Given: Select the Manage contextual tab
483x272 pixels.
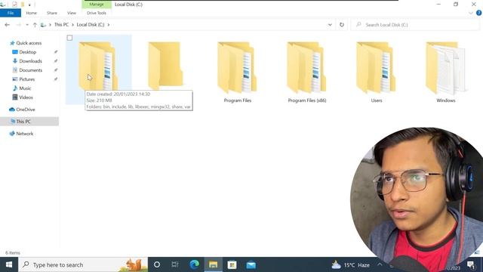Looking at the screenshot, I should click(97, 5).
